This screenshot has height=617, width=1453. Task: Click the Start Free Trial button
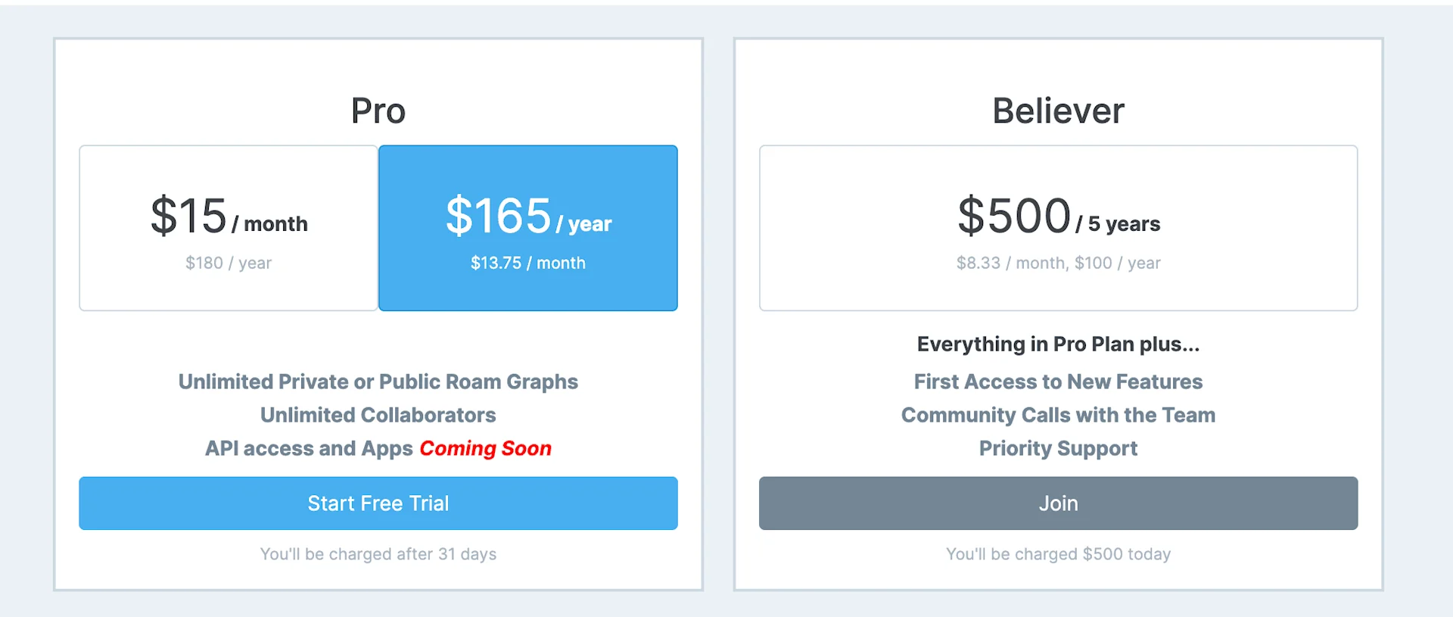[x=378, y=503]
